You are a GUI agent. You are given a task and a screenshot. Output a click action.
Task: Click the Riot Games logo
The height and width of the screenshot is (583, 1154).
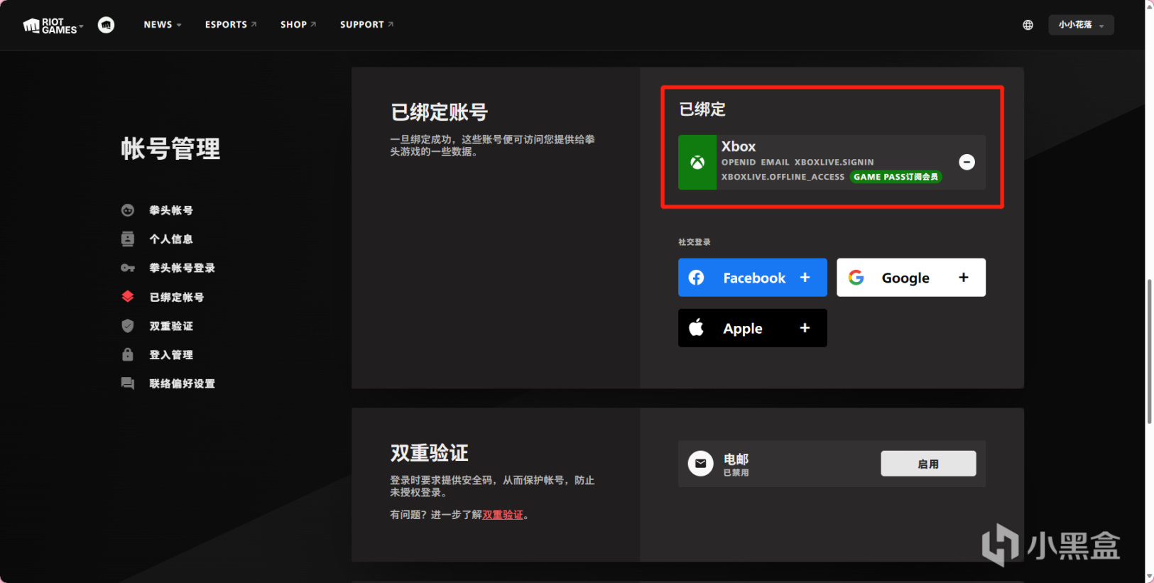(x=50, y=26)
